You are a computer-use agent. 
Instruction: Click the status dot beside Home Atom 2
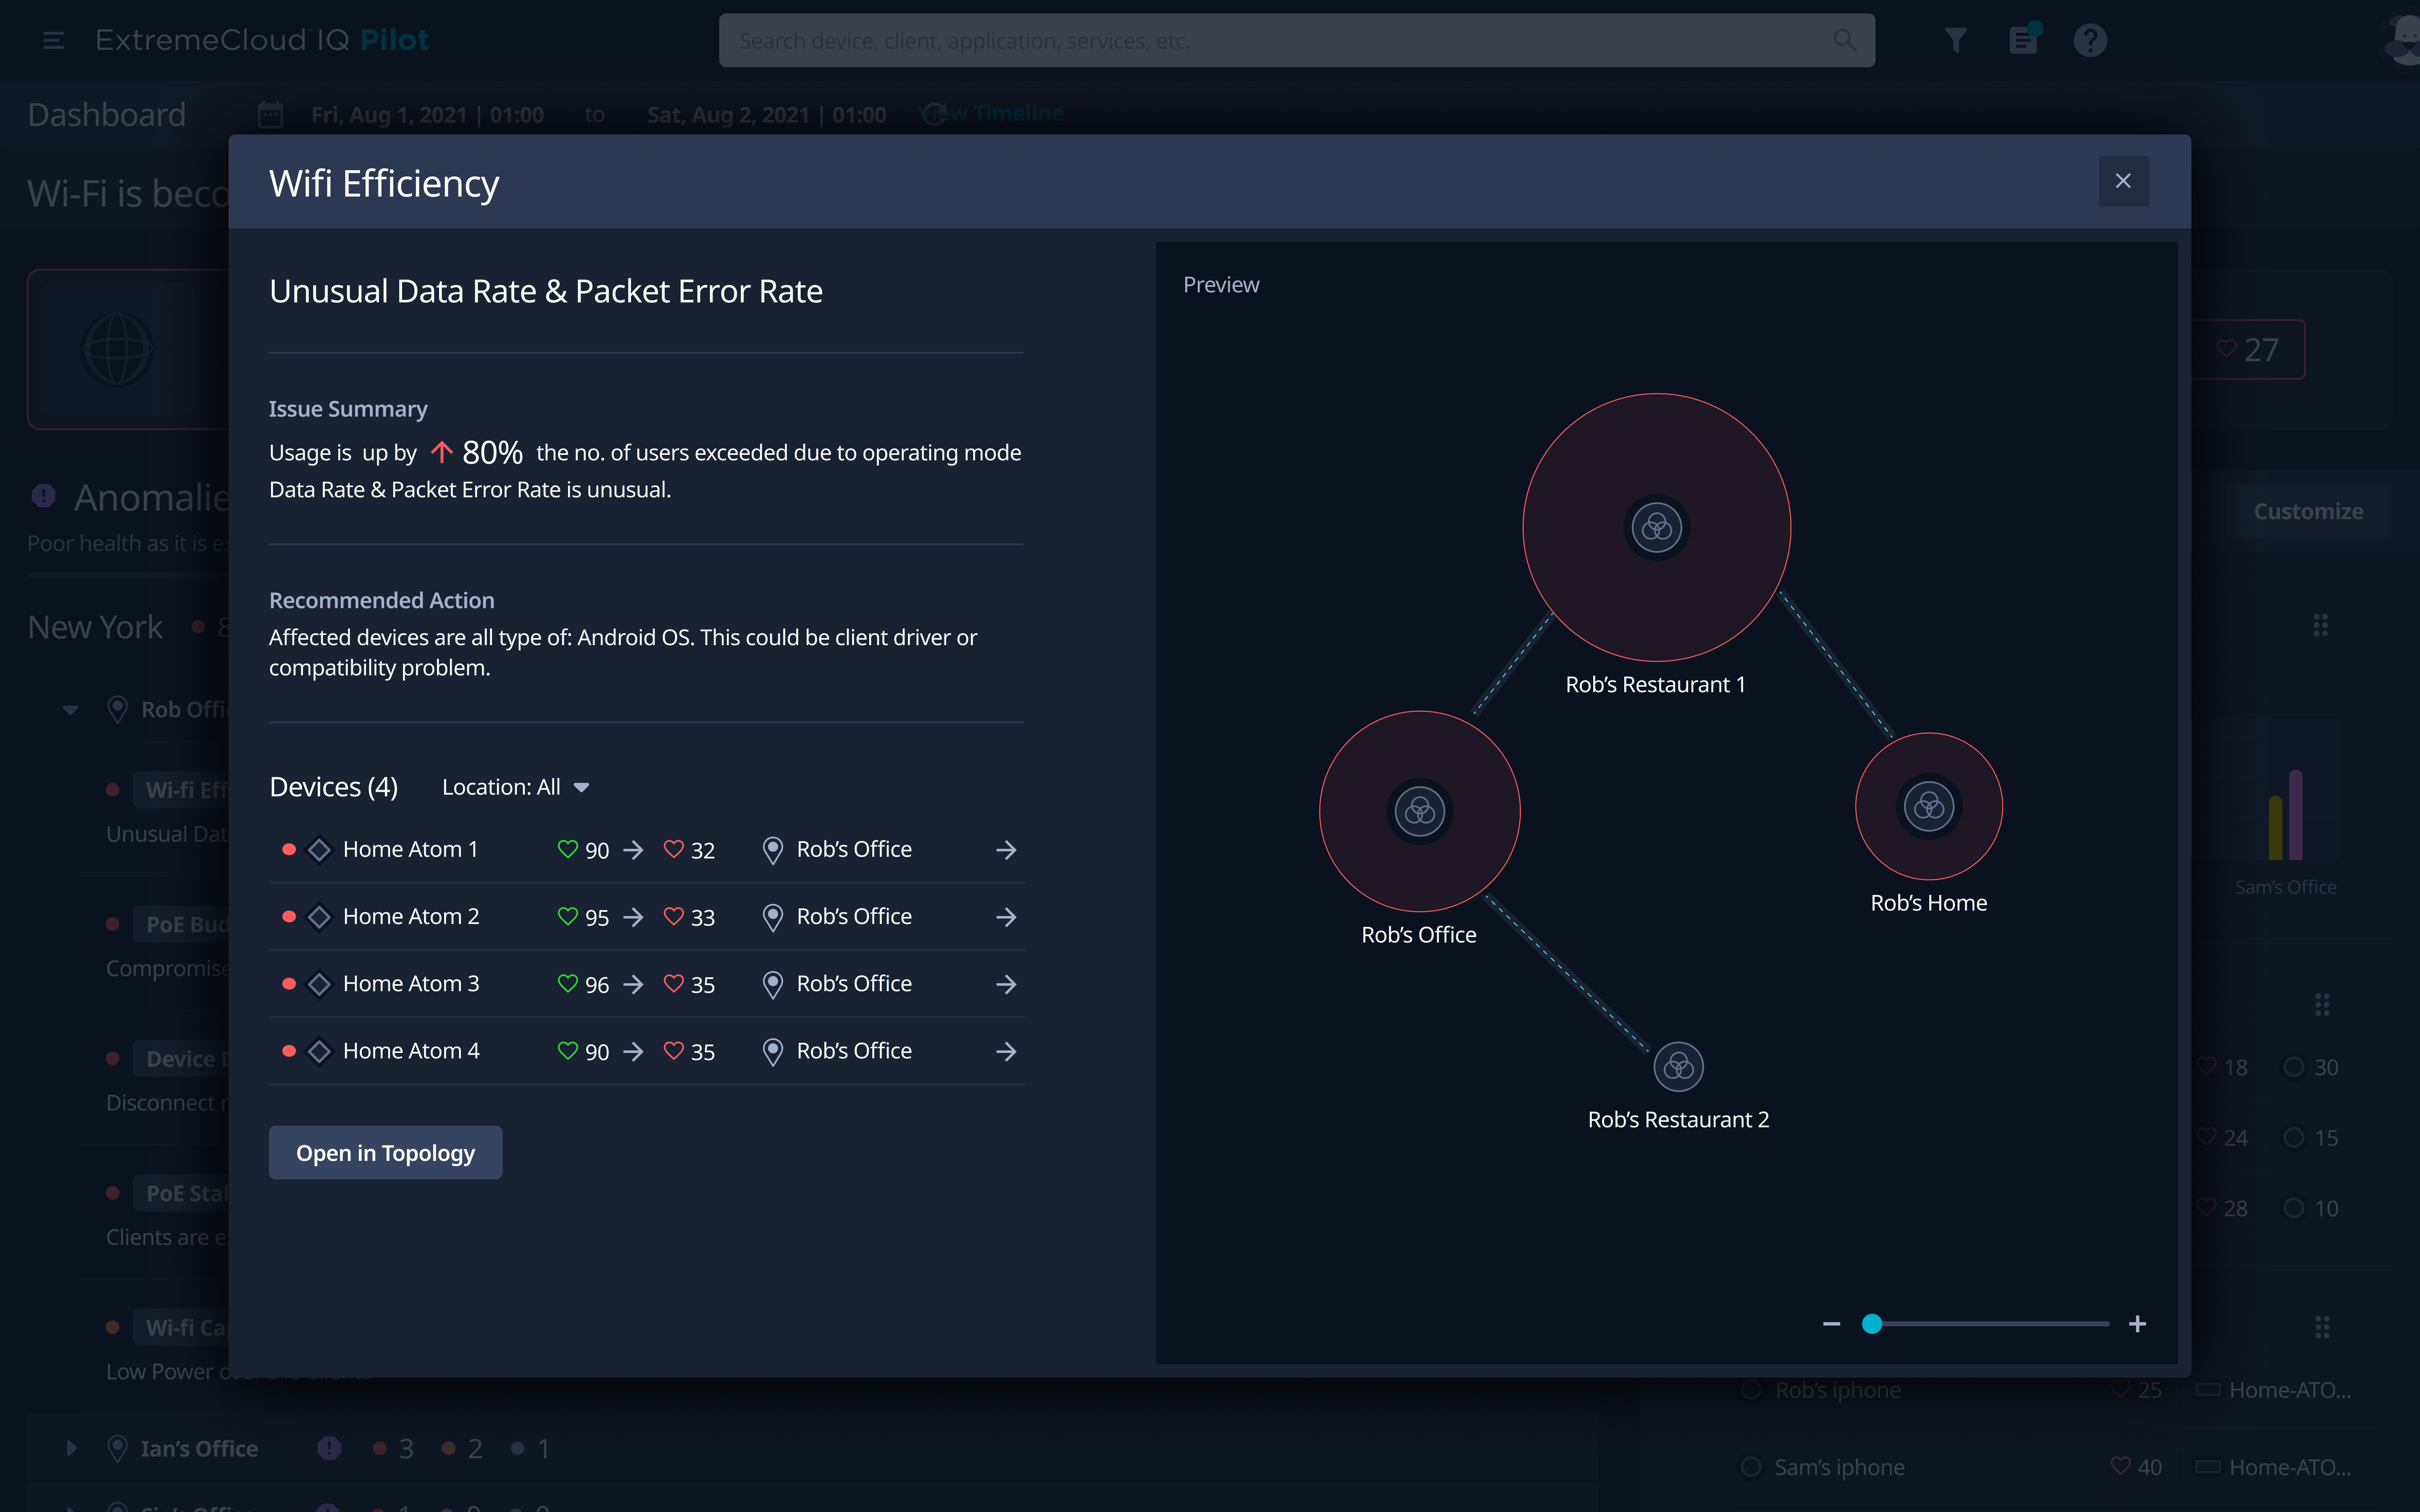click(x=289, y=916)
